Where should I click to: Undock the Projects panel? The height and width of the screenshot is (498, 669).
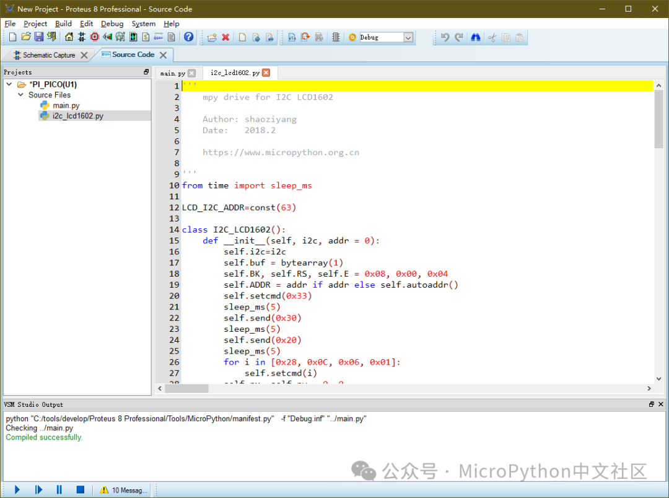(146, 72)
